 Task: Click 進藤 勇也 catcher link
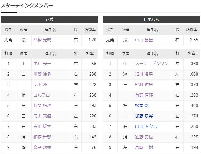[x=144, y=137]
